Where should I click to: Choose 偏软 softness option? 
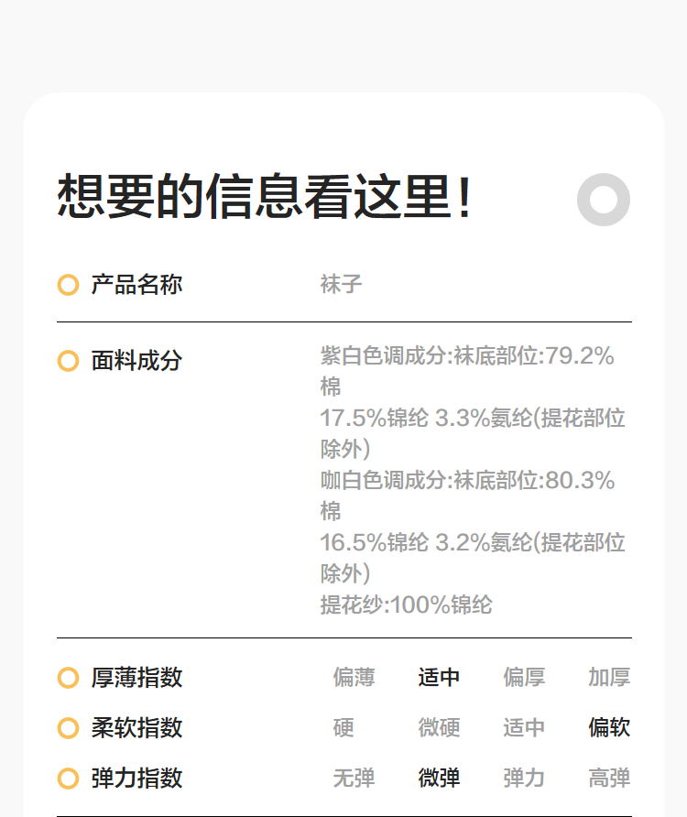[x=609, y=728]
